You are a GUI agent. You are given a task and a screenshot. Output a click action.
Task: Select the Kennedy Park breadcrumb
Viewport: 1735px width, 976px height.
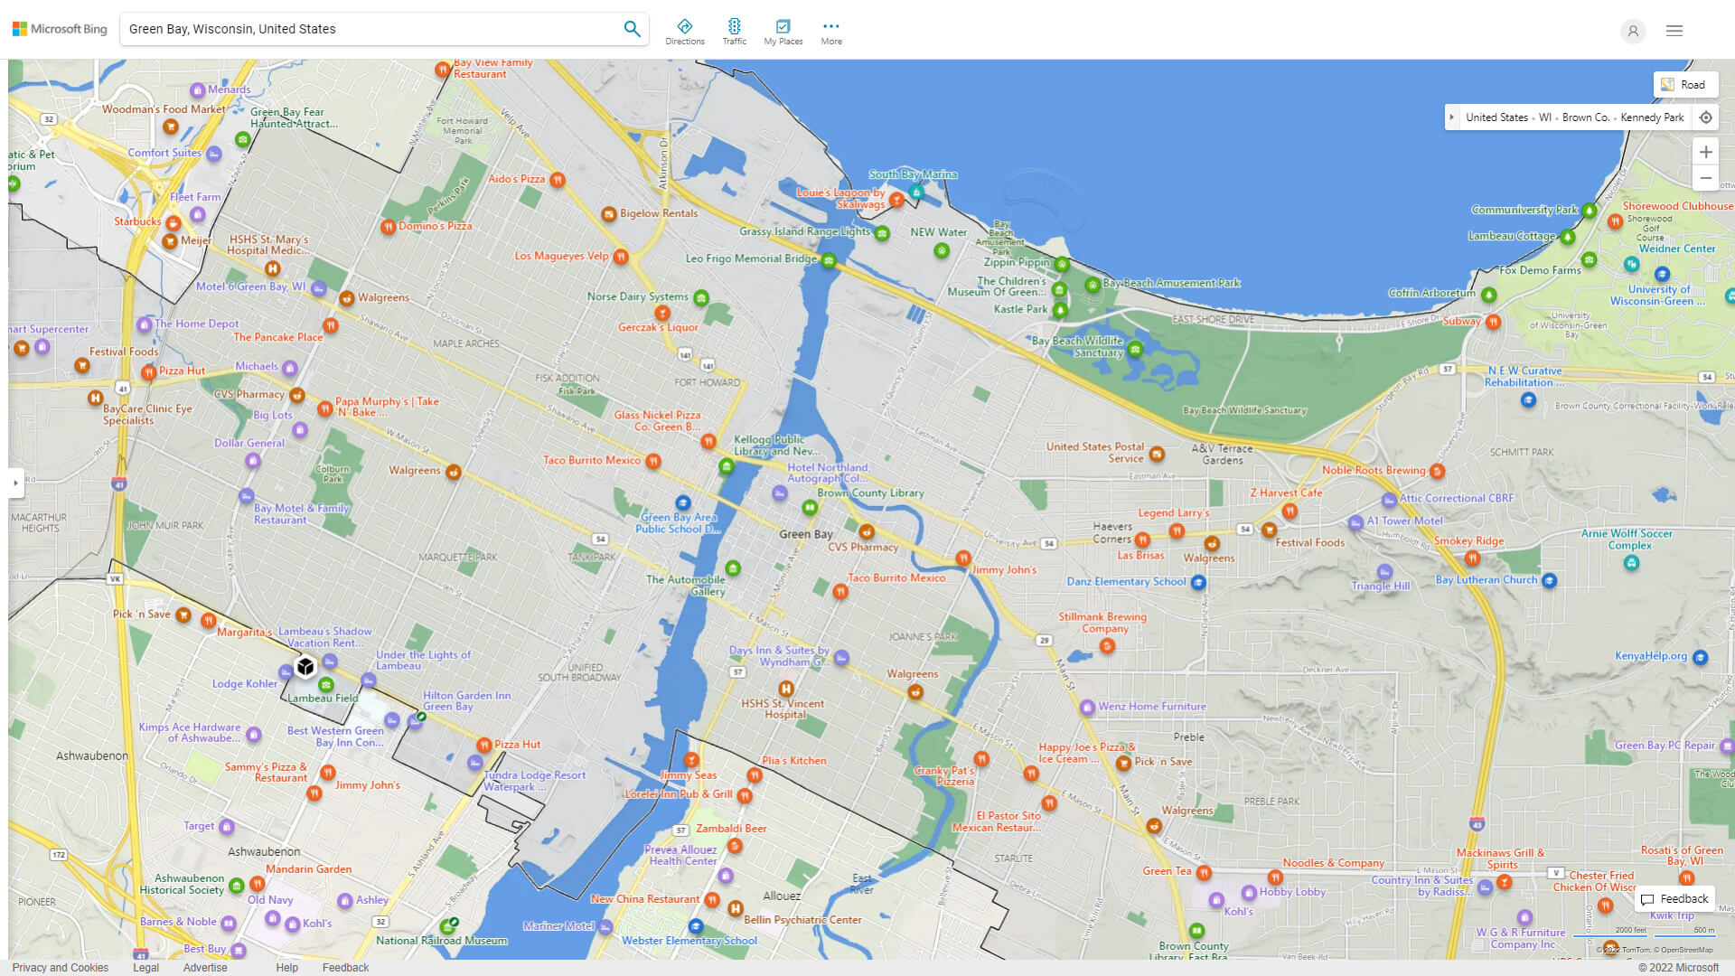pos(1652,117)
